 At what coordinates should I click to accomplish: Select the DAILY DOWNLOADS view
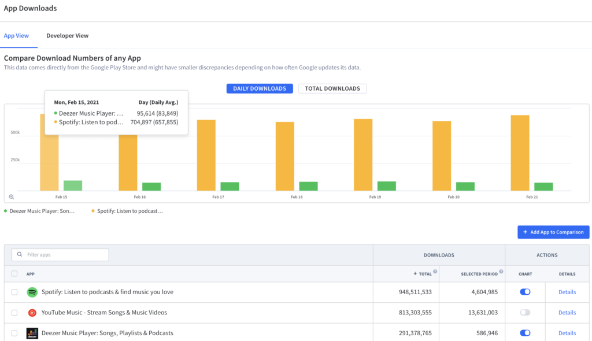point(260,88)
